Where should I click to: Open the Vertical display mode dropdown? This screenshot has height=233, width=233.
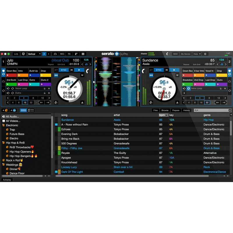point(34,54)
